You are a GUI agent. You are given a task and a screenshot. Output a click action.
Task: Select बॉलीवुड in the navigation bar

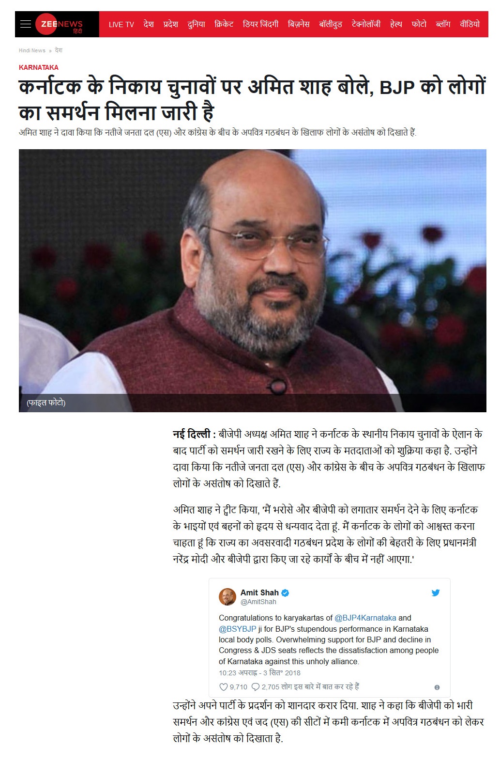331,24
